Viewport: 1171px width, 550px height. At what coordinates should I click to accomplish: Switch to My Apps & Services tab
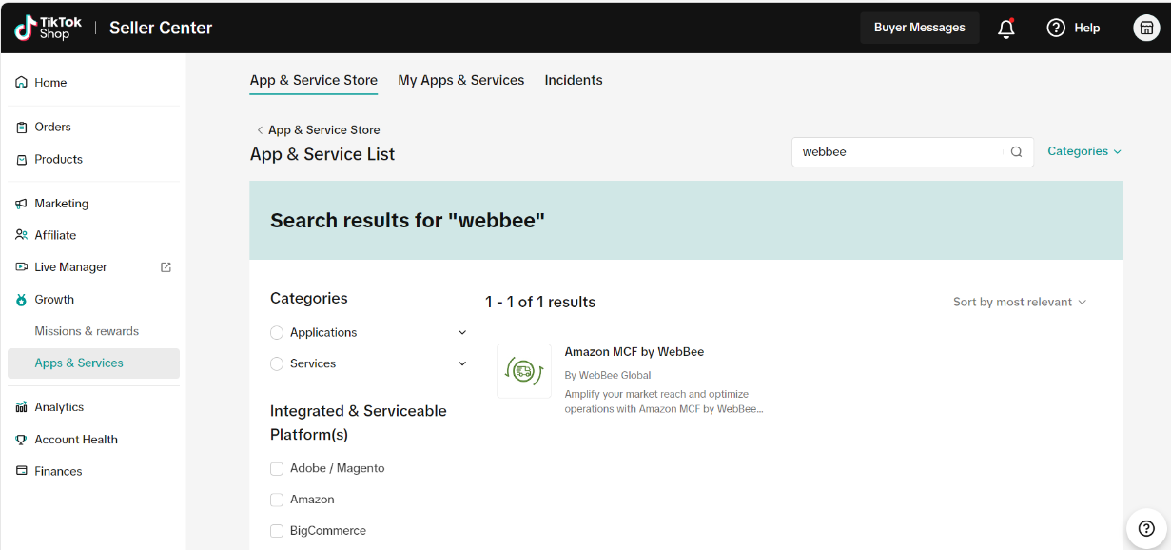460,80
